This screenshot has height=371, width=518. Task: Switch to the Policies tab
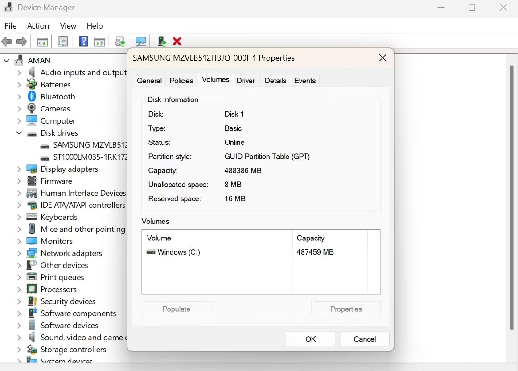click(x=181, y=81)
